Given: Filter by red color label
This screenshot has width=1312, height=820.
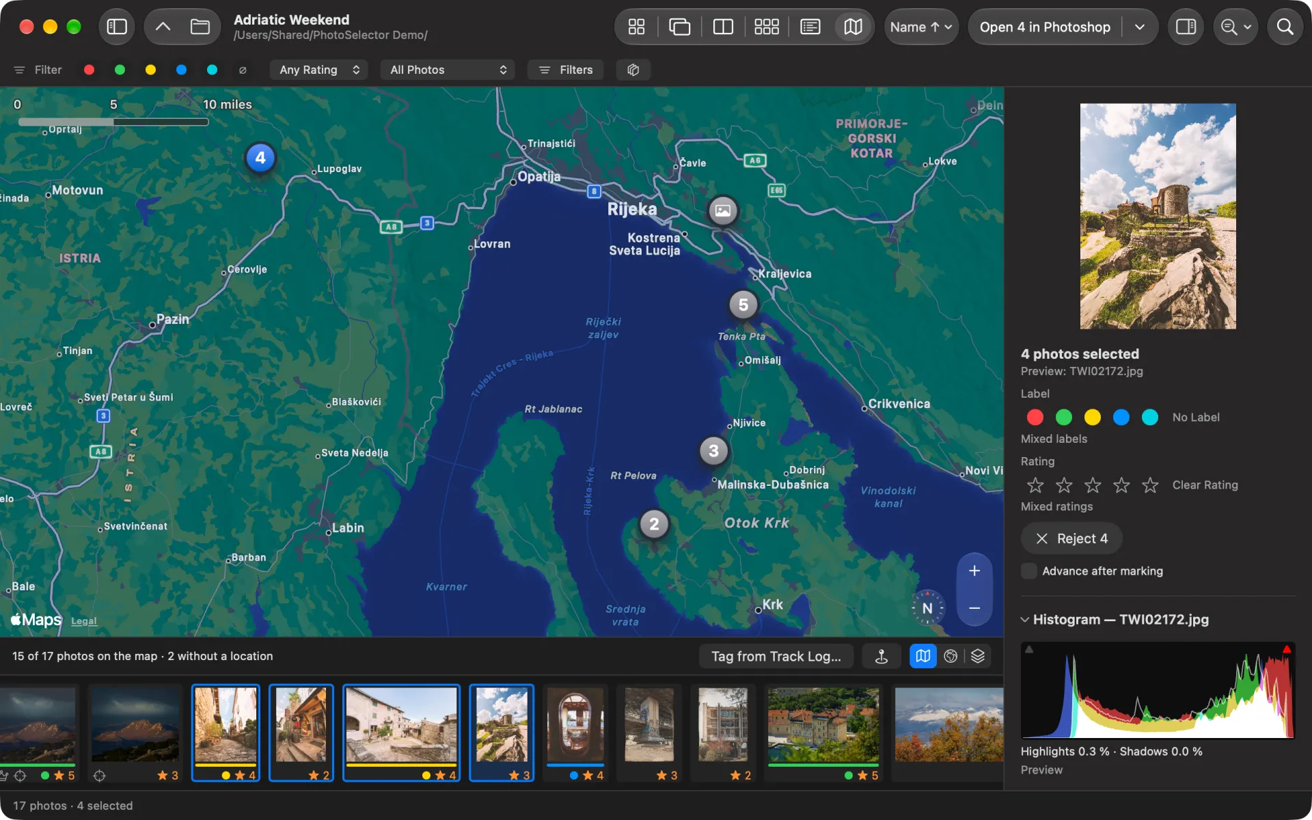Looking at the screenshot, I should pyautogui.click(x=89, y=70).
